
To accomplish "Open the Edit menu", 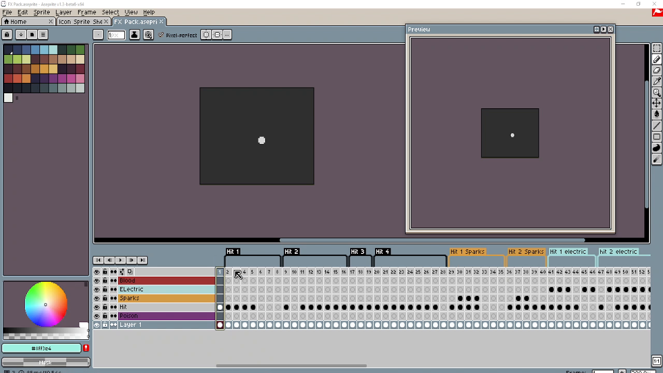I will (23, 12).
